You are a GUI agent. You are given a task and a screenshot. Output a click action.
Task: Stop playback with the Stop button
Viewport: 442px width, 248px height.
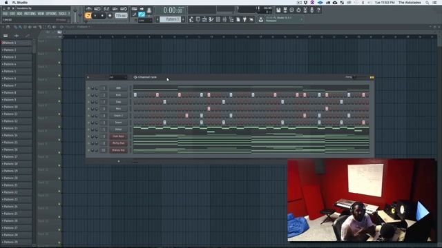point(102,15)
